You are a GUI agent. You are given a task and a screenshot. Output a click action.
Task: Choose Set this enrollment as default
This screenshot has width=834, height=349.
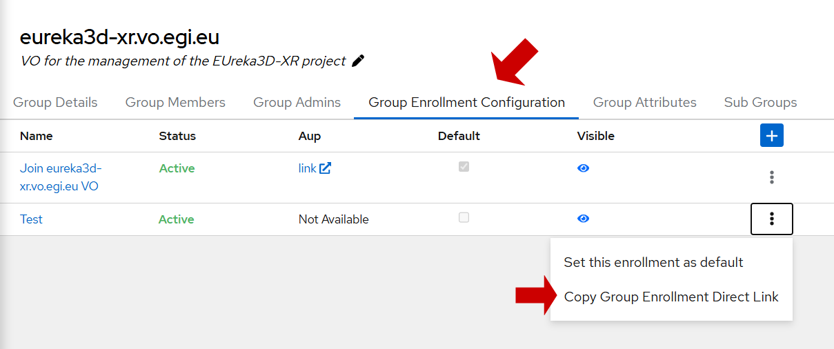point(653,262)
